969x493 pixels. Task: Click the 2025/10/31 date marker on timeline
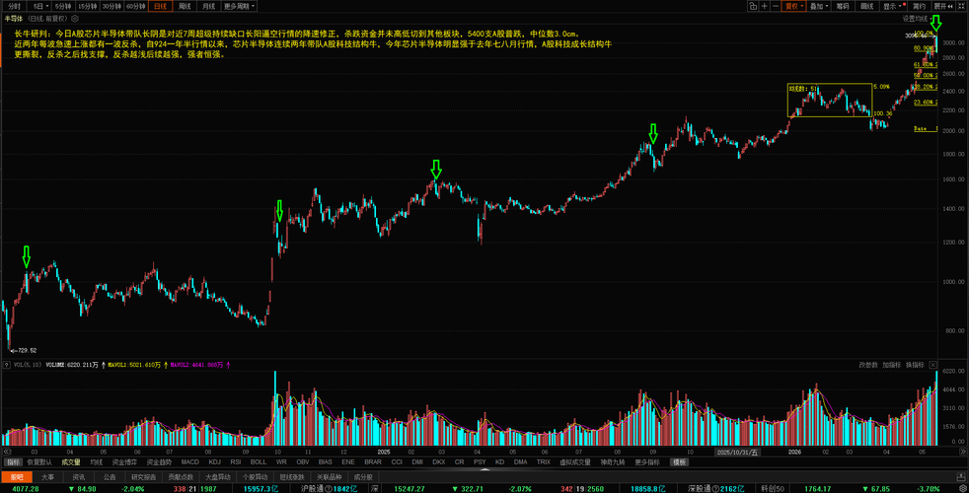pos(737,452)
